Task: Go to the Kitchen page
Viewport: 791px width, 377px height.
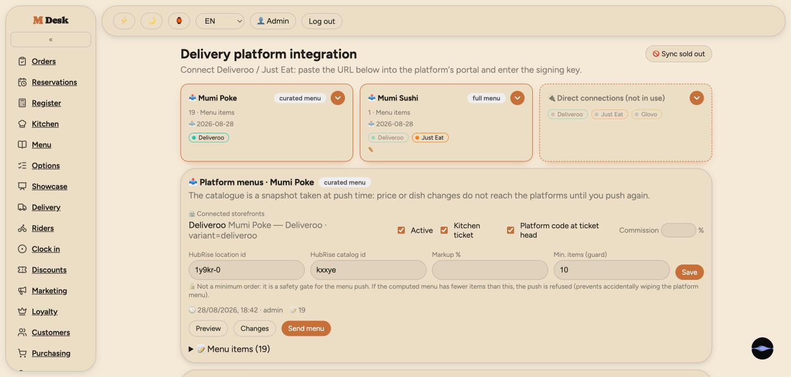Action: (x=45, y=124)
